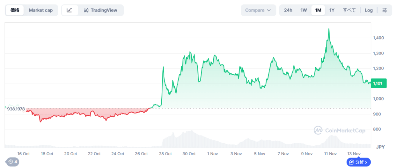Click the price peak near 11 Nov
This screenshot has height=168, width=397.
click(x=329, y=29)
